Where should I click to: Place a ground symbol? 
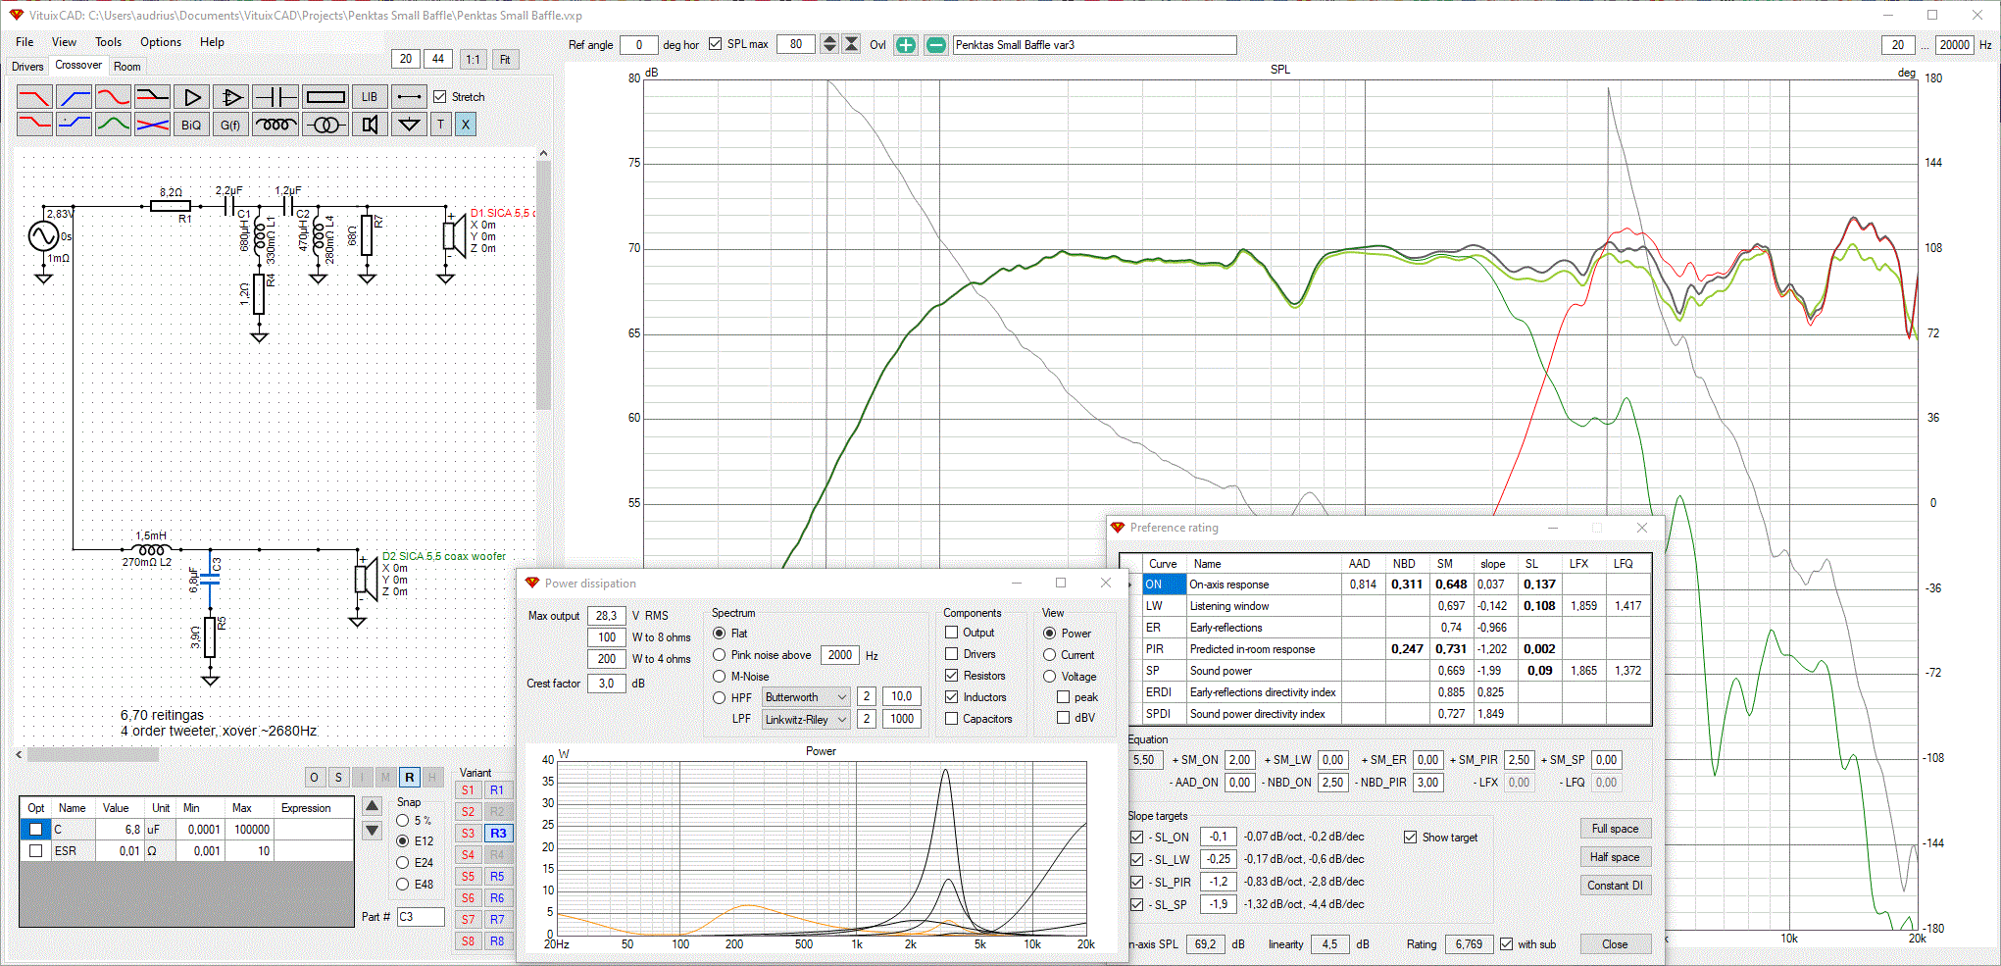409,125
